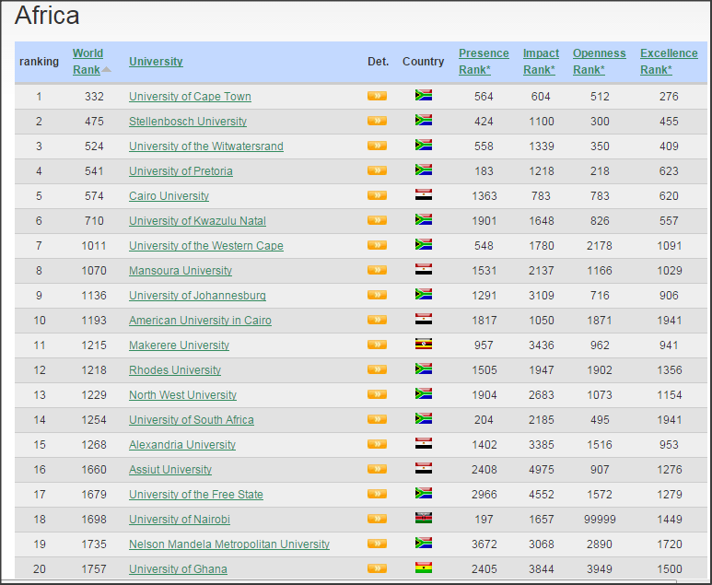This screenshot has height=585, width=712.
Task: Open University of Cape Town link
Action: [190, 97]
